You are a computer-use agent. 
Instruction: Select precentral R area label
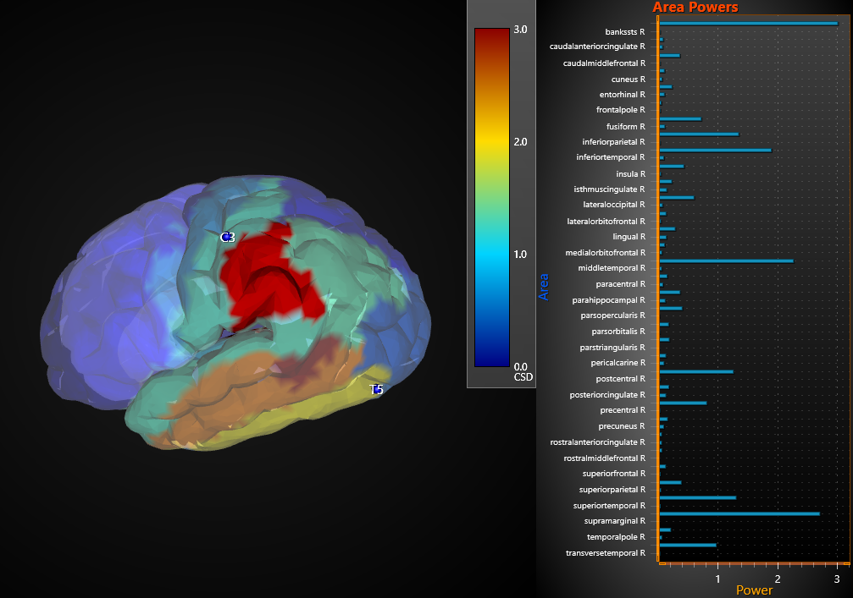point(623,410)
